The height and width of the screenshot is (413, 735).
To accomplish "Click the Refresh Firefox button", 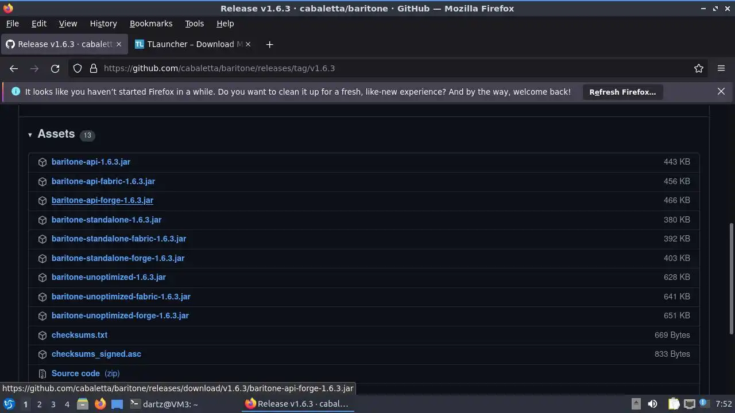I will point(622,92).
